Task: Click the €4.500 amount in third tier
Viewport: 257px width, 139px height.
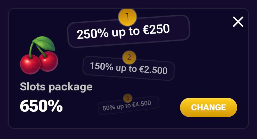Action: click(142, 104)
